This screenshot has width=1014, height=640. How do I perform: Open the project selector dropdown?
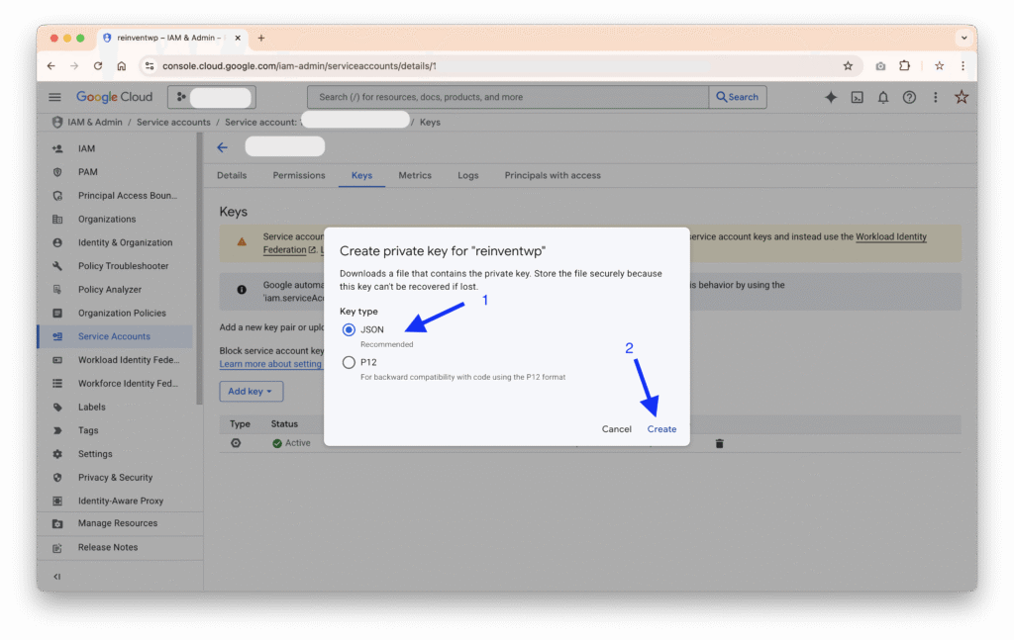click(212, 97)
